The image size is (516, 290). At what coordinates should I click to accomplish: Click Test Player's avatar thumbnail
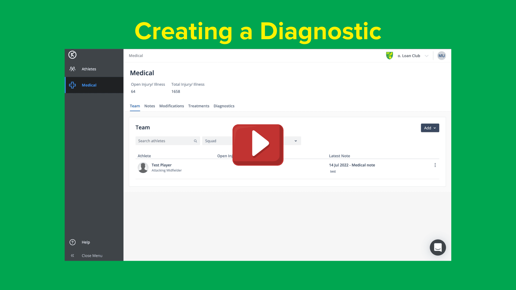pyautogui.click(x=143, y=168)
